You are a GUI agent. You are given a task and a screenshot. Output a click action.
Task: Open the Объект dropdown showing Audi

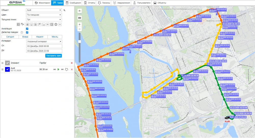click(44, 10)
